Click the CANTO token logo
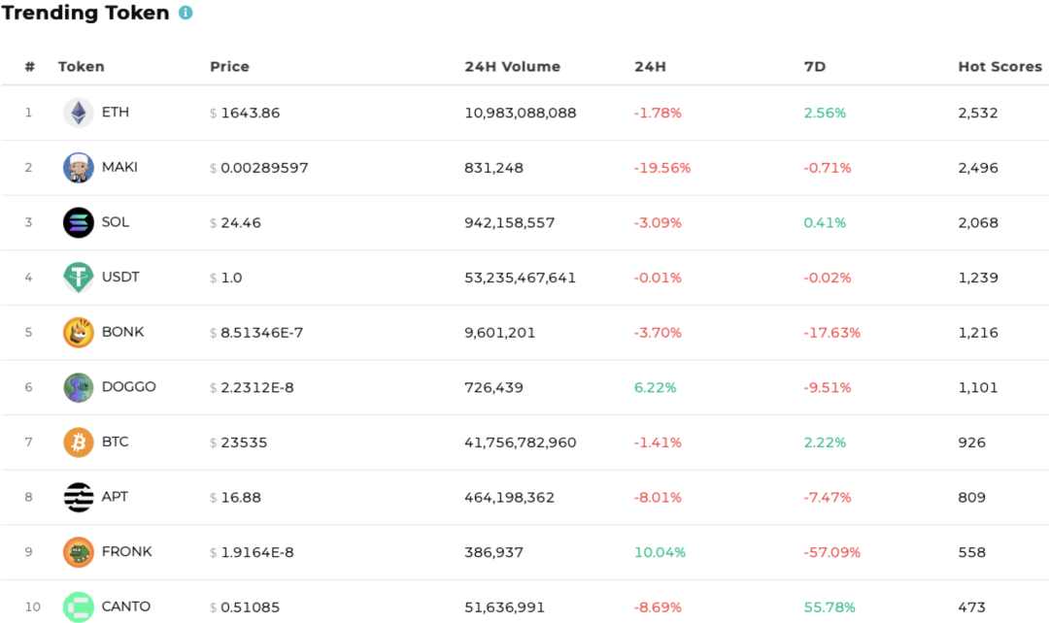This screenshot has width=1049, height=623. coord(79,607)
